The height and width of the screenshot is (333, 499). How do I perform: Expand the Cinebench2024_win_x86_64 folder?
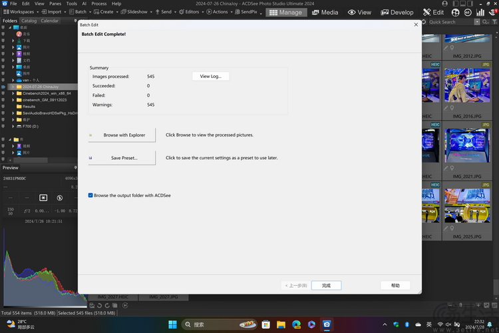(13, 93)
